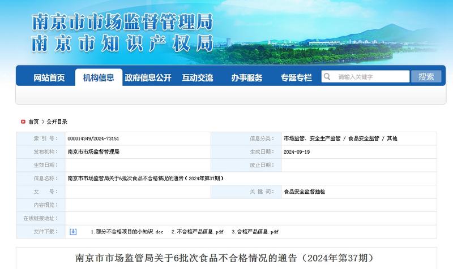The width and height of the screenshot is (453, 269).
Task: Click the blue file download icon
Action: tap(73, 232)
